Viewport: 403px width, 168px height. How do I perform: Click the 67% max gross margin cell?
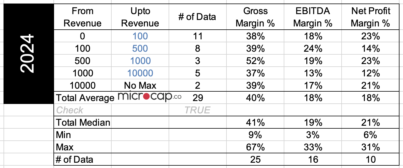pyautogui.click(x=255, y=147)
